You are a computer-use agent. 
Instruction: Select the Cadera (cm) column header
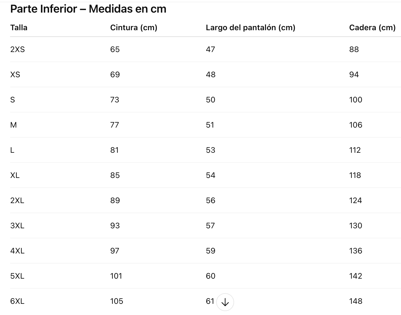(372, 28)
